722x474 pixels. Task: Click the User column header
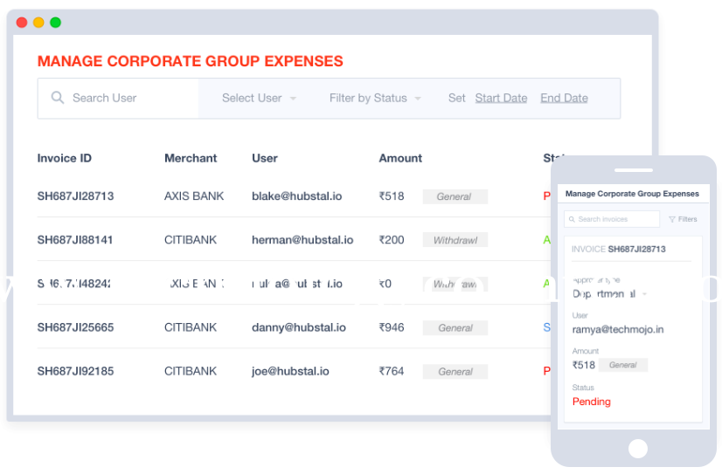tap(265, 158)
